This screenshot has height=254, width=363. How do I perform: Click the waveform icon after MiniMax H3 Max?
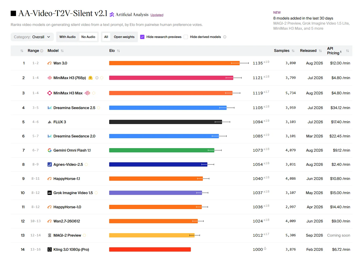click(x=87, y=93)
